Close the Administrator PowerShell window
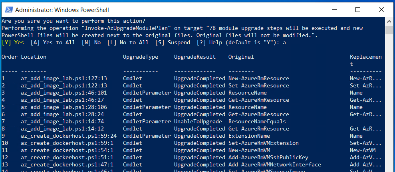The image size is (395, 172). 377,10
